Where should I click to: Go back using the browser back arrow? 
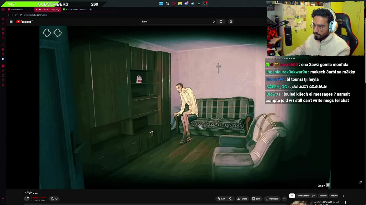click(9, 15)
